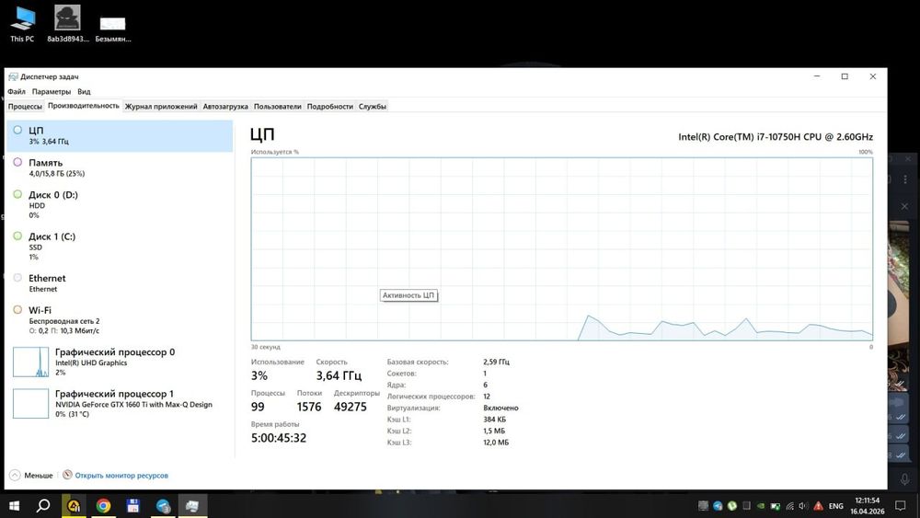Click the handles count 49275

coord(351,407)
